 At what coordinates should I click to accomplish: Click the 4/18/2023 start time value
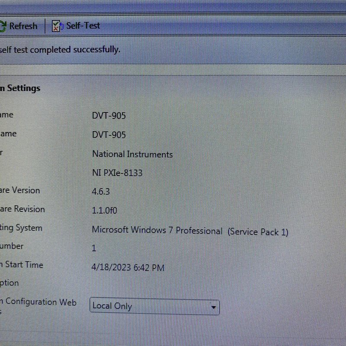coord(128,267)
